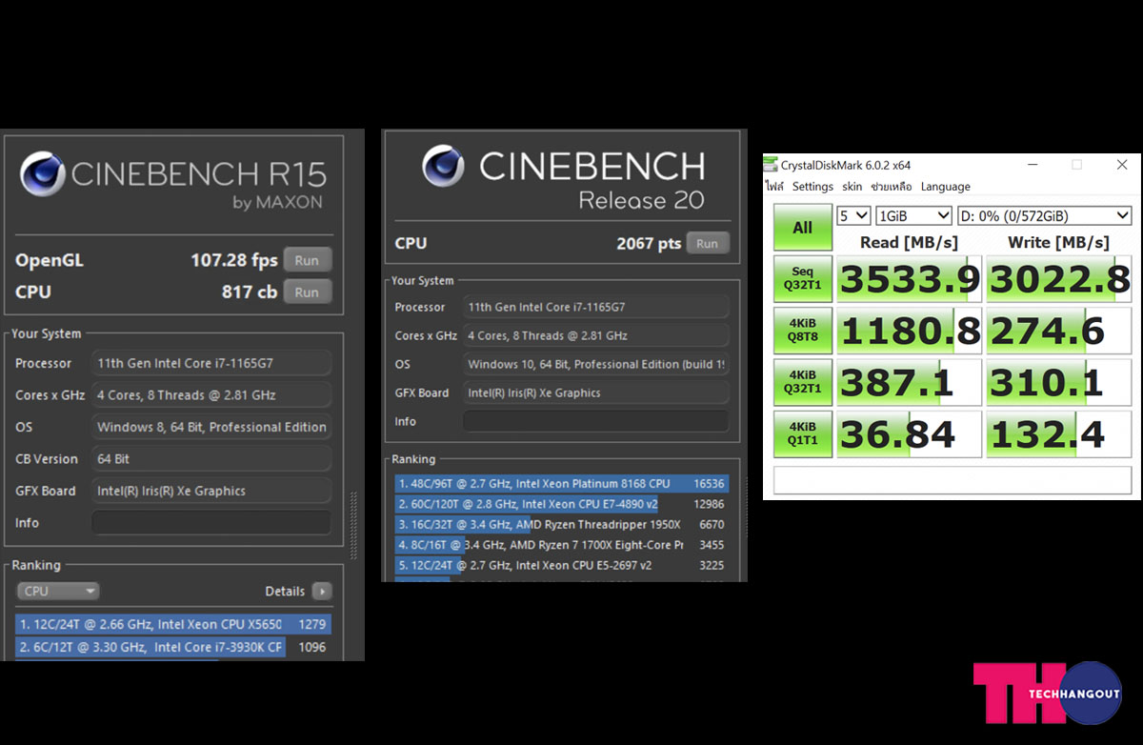Click the Info field in Cinebench R15

click(x=211, y=523)
